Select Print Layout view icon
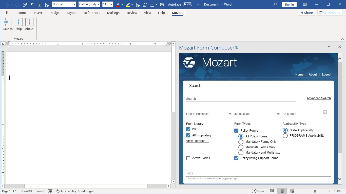Screen dimensions: 346x194 click(x=282, y=191)
